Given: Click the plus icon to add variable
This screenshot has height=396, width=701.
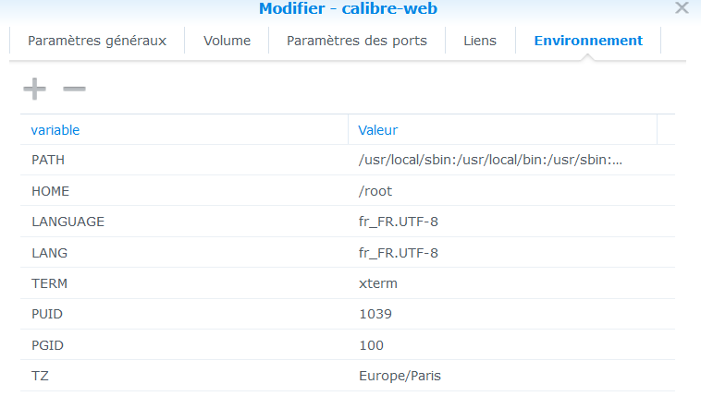Looking at the screenshot, I should 34,89.
